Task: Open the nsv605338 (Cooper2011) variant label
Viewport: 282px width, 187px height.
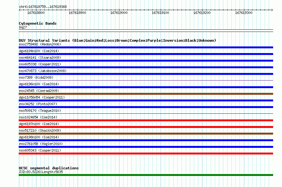Action: [40, 64]
